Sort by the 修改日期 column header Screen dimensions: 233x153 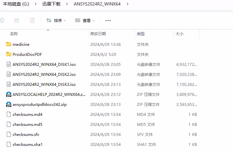click(x=98, y=34)
